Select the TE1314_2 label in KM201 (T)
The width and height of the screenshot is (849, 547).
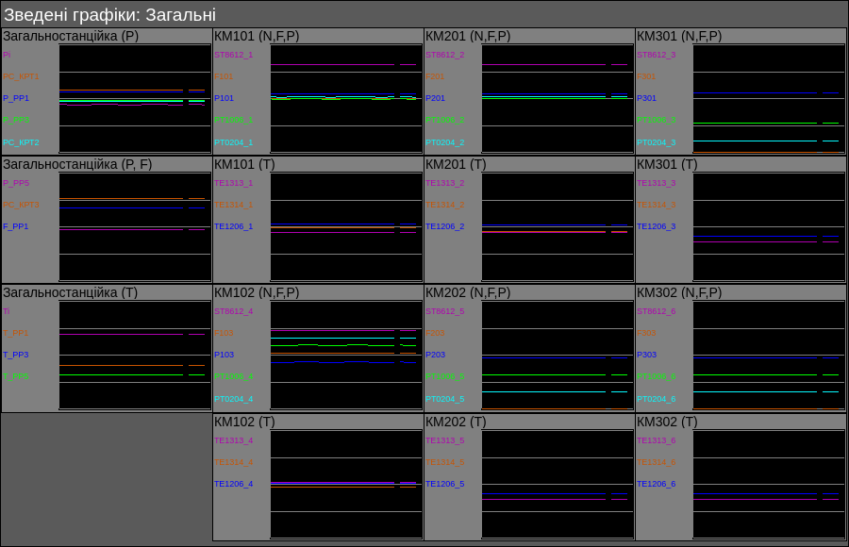point(444,205)
